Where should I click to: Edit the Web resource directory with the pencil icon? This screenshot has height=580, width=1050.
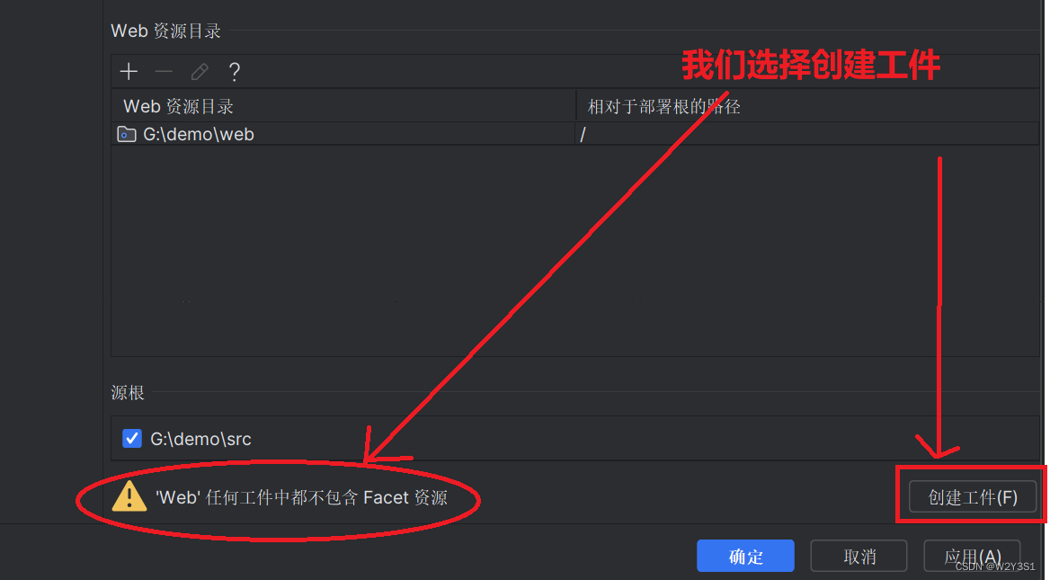point(200,71)
